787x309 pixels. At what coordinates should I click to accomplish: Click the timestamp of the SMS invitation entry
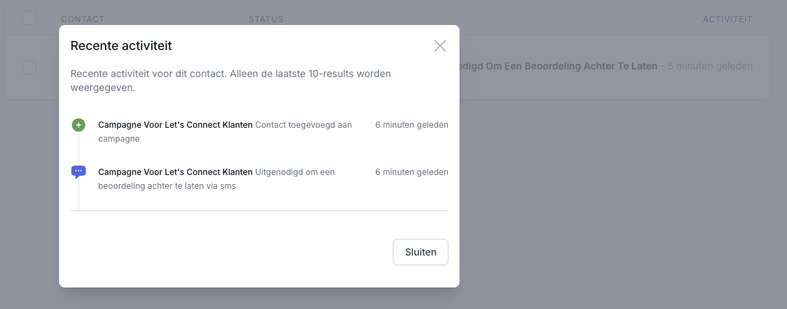[411, 172]
